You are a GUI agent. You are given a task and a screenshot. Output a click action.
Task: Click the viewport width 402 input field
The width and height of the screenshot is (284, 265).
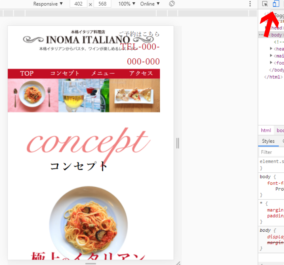78,4
